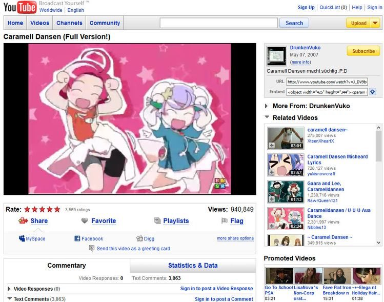Open the Videos tab

(39, 23)
